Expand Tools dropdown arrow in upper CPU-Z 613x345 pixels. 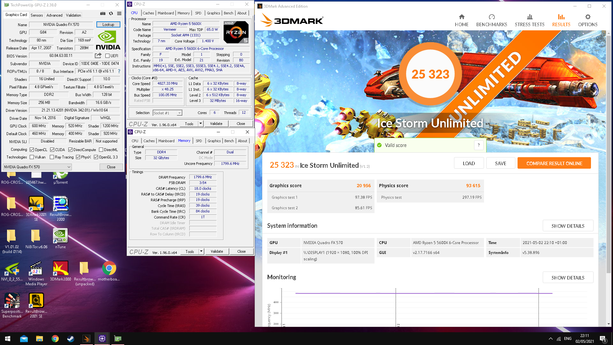(201, 124)
